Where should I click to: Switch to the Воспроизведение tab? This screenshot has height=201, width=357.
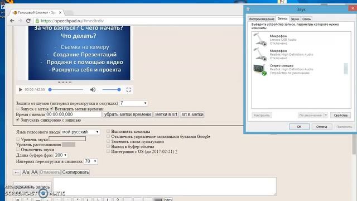pos(262,19)
